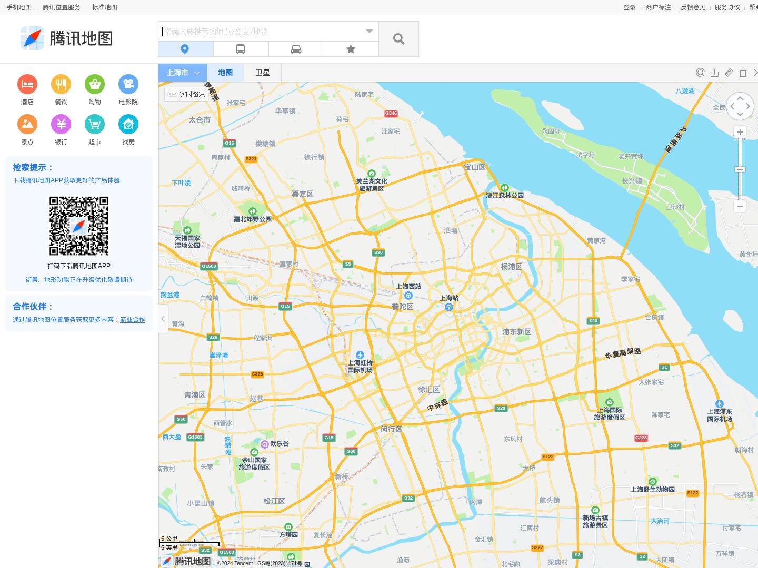Click the zoom slider track above handle
Screen dimensions: 758x568
click(x=740, y=153)
